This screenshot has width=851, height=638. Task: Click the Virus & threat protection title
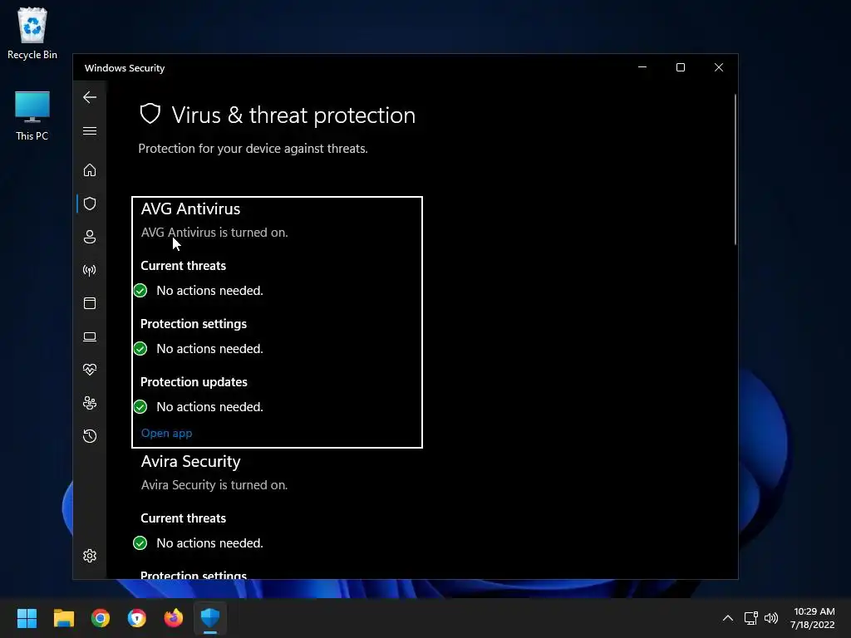point(293,115)
